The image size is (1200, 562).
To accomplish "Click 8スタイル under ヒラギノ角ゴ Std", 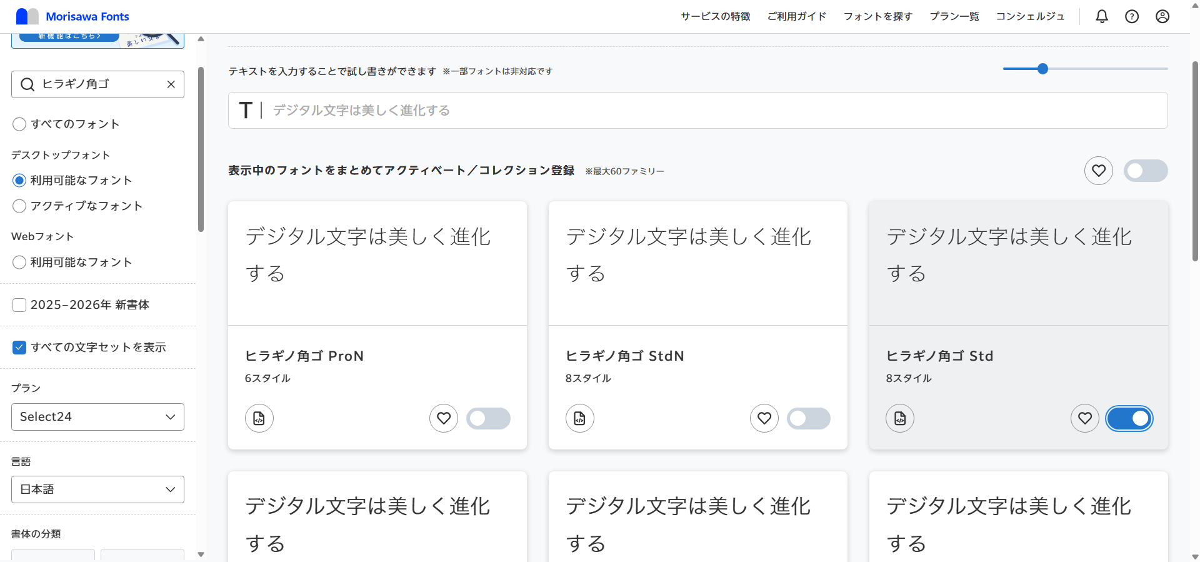I will [909, 378].
